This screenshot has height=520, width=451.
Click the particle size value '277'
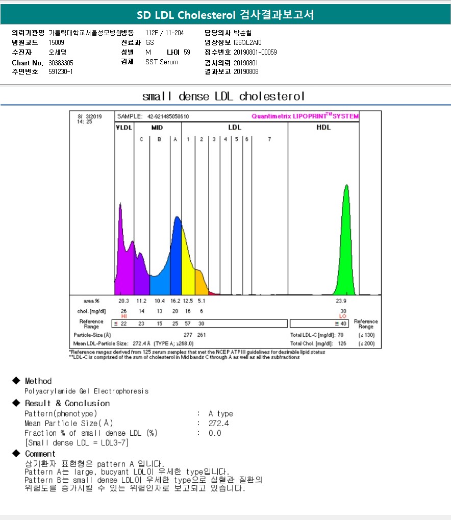[188, 335]
